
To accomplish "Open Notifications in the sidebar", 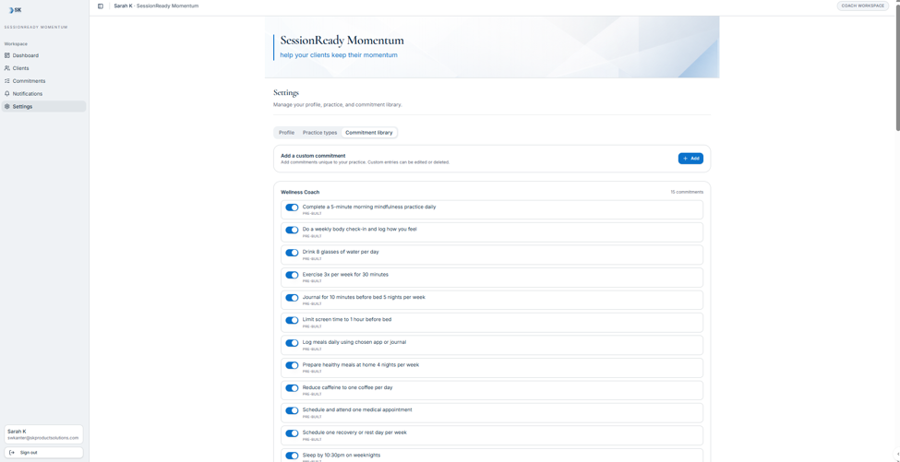I will coord(43,93).
